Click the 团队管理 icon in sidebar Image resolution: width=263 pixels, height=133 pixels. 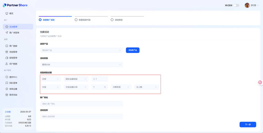(x=7, y=83)
